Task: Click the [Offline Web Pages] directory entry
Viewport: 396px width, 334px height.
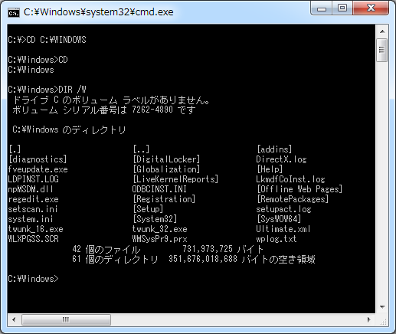Action: coord(299,189)
